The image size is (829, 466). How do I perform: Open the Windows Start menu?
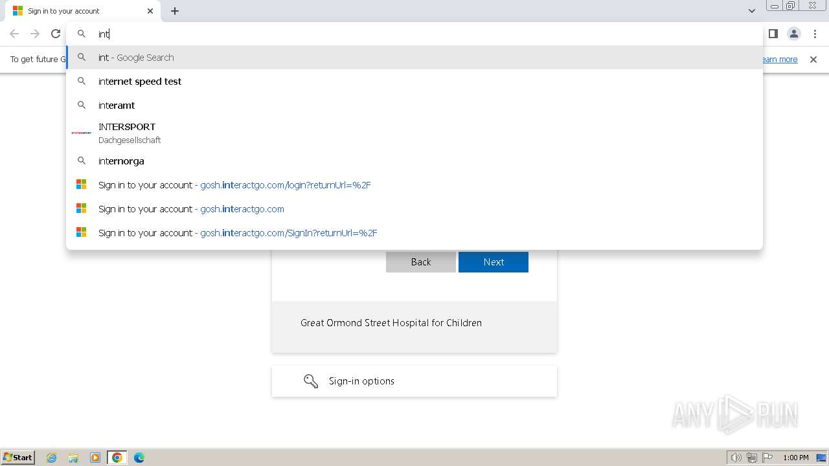(17, 458)
